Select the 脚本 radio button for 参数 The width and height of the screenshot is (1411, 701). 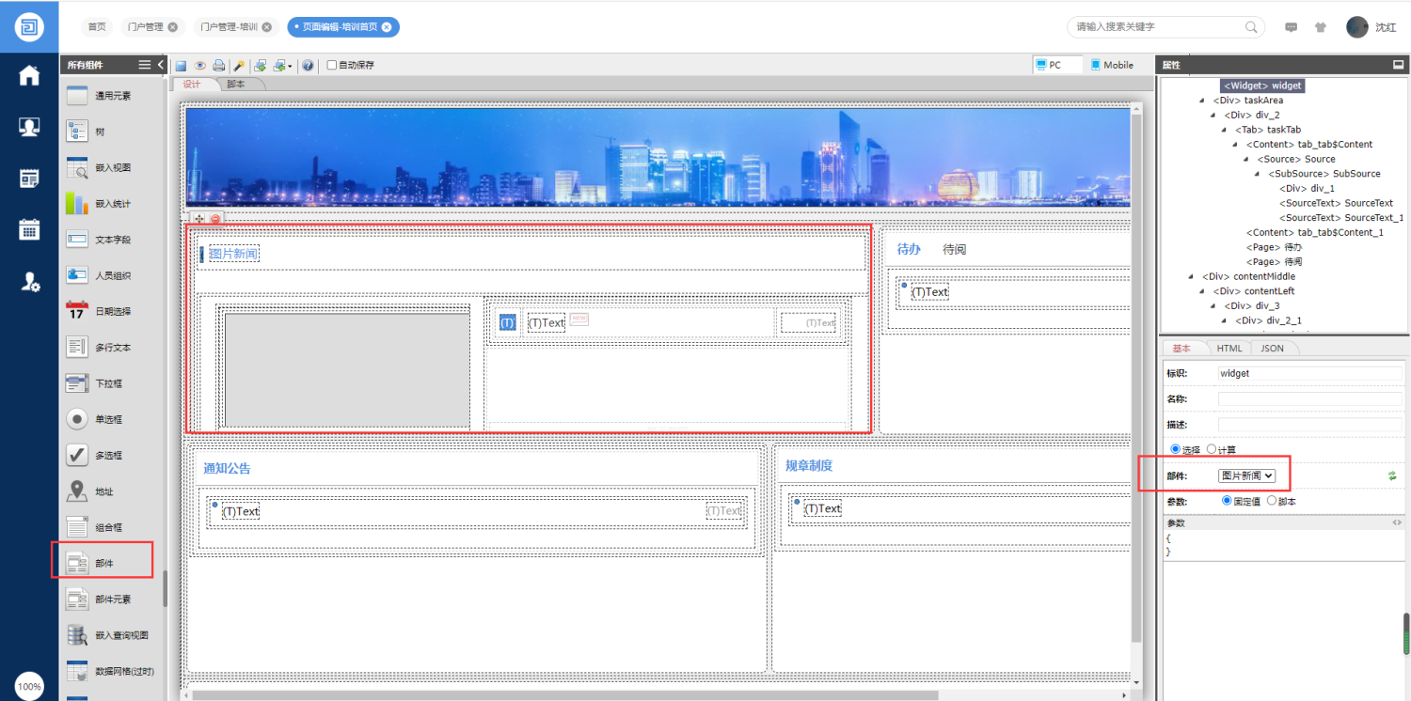tap(1272, 501)
